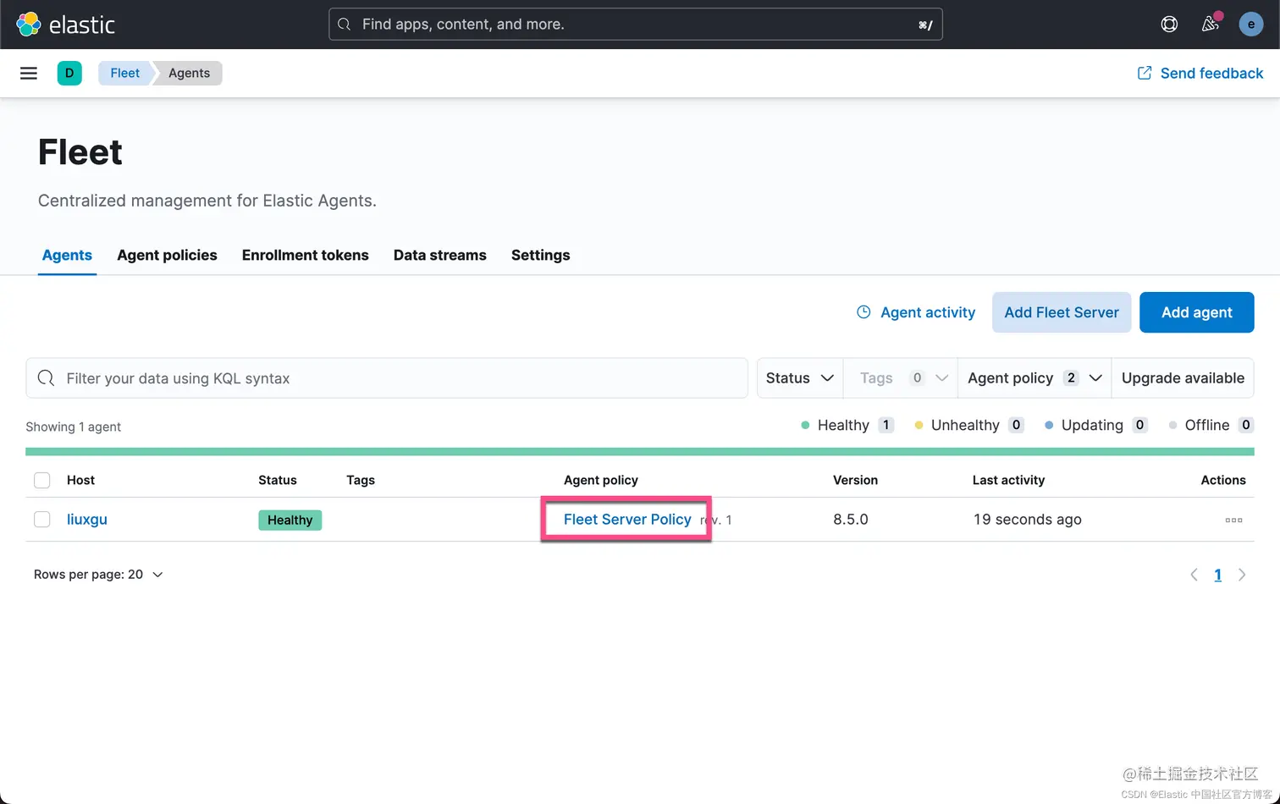1280x804 pixels.
Task: Click the version 8.5.0 cell
Action: pos(851,520)
